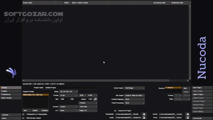Open the 24 fps format dropdown

tap(68, 95)
